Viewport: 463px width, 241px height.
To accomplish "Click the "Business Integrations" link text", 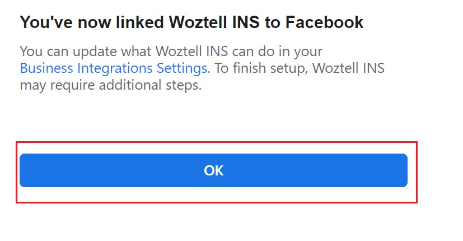I will point(90,69).
